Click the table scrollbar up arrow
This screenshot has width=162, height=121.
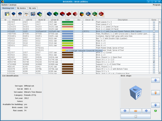point(160,22)
